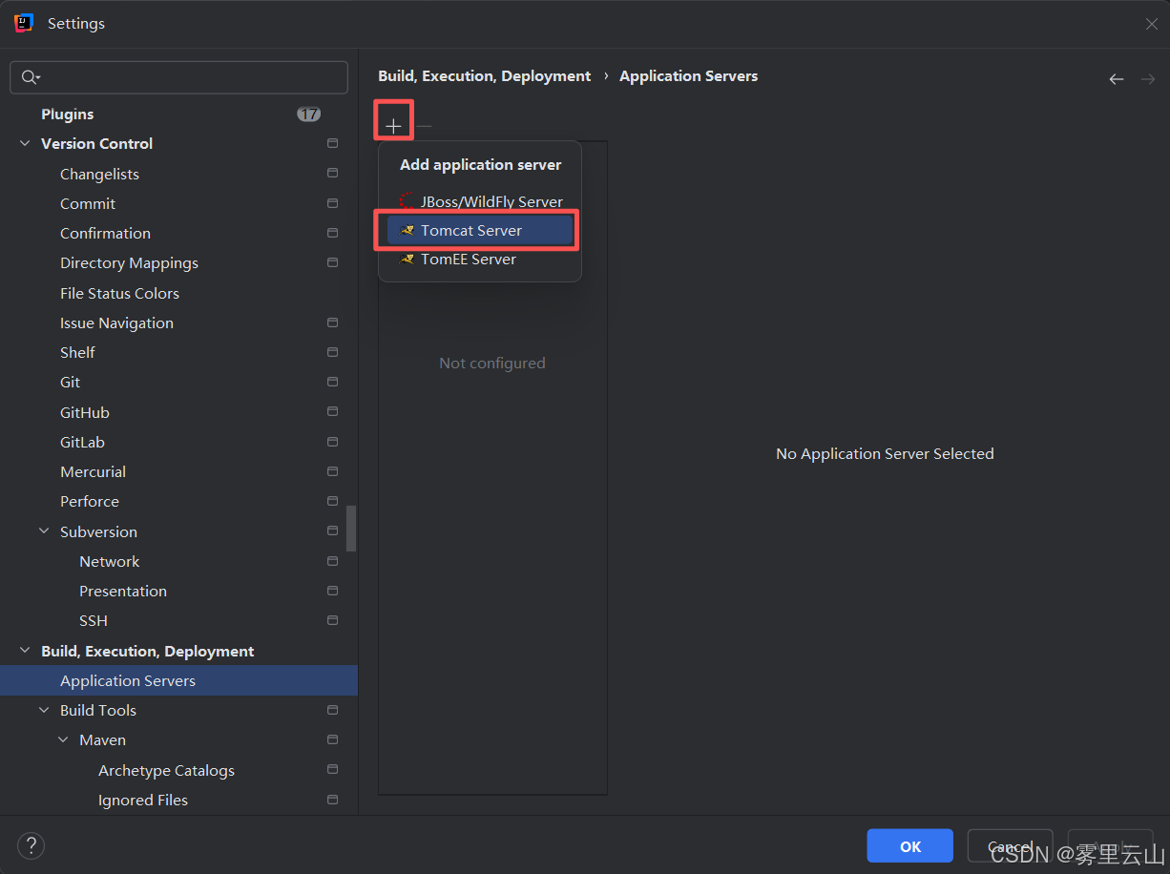Viewport: 1170px width, 874px height.
Task: Click the remove server minus icon
Action: pyautogui.click(x=425, y=126)
